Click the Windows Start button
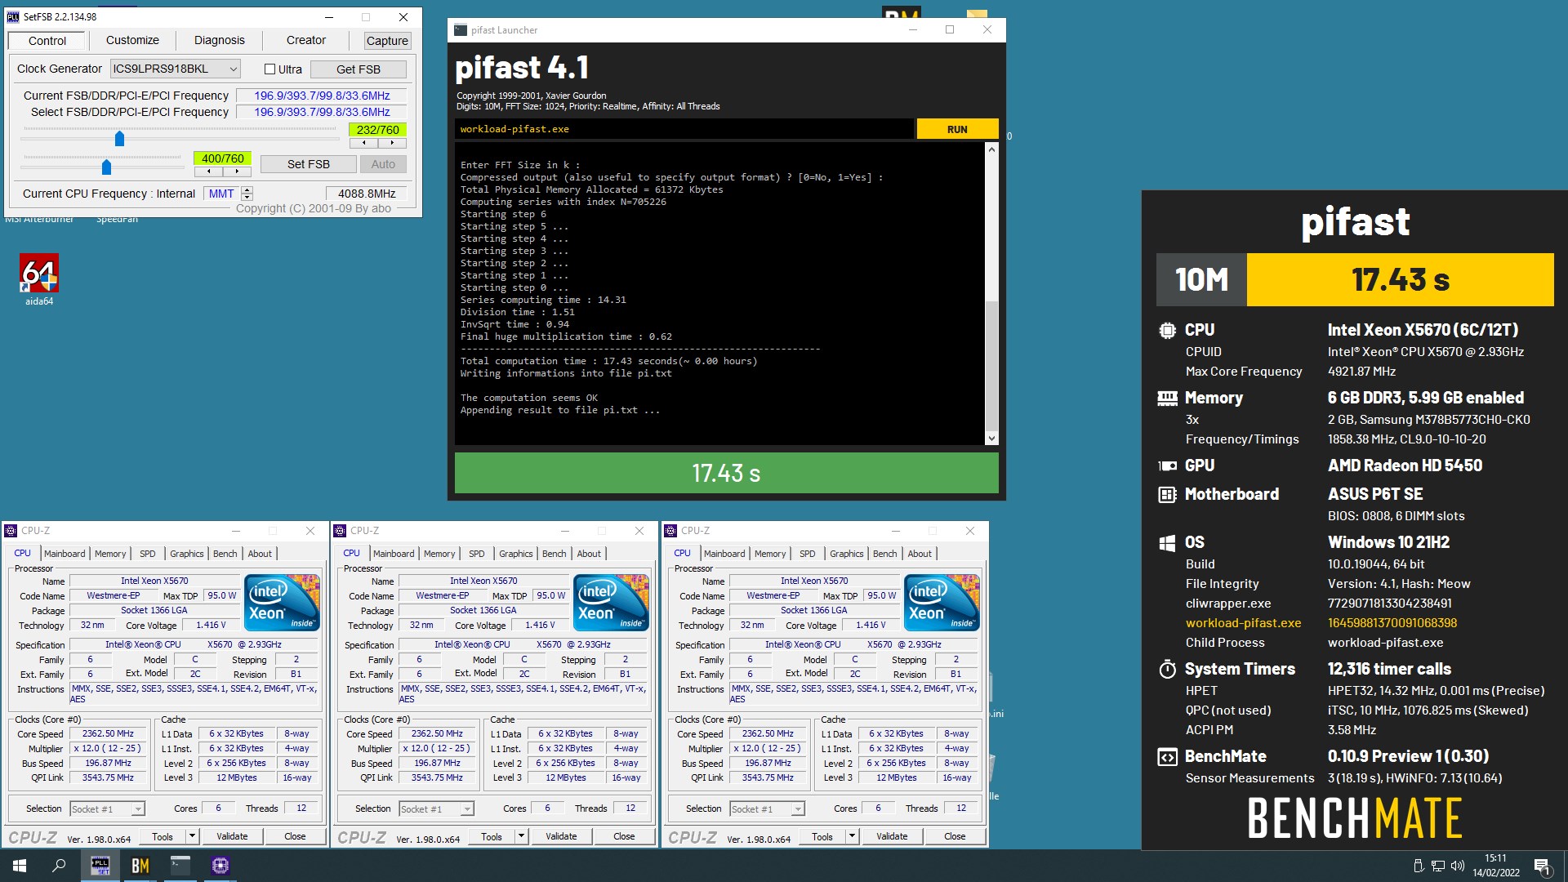The image size is (1568, 882). [20, 866]
